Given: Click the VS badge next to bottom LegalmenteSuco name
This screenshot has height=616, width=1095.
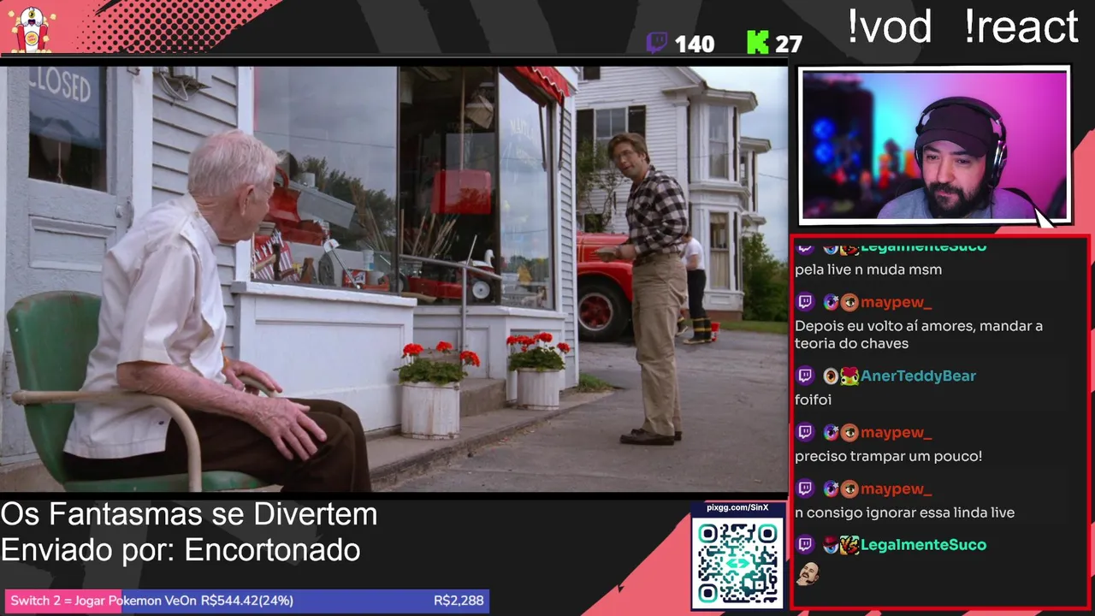Looking at the screenshot, I should (849, 545).
